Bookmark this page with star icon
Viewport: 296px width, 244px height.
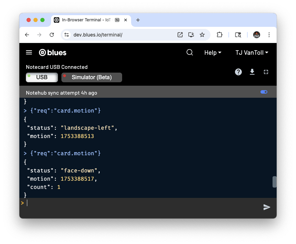(x=202, y=35)
